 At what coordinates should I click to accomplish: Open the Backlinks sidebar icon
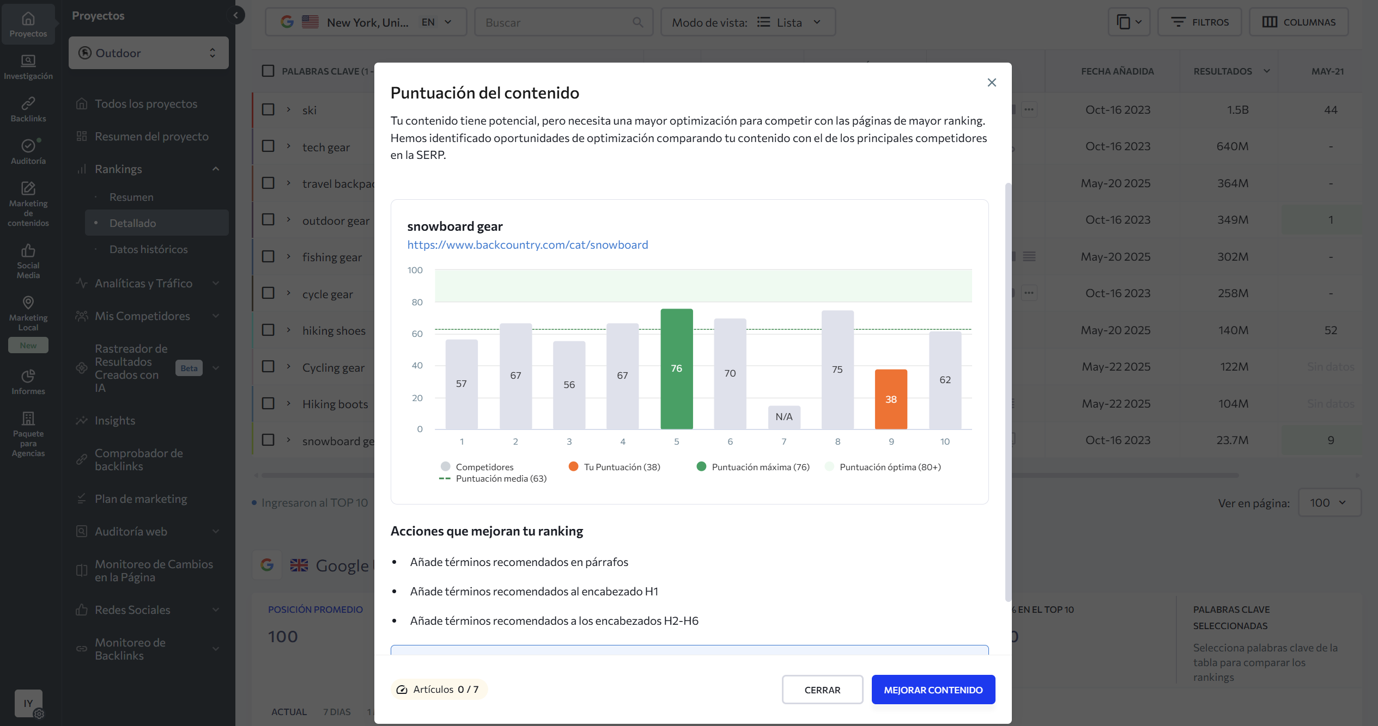(x=28, y=109)
